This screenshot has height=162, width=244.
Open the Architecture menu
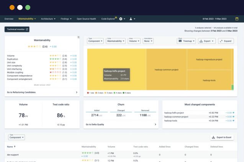[x=48, y=19]
